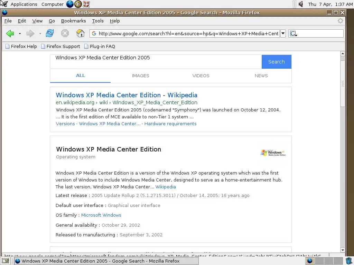Click the Firefox taskbar window button
354x265 pixels.
pos(106,261)
